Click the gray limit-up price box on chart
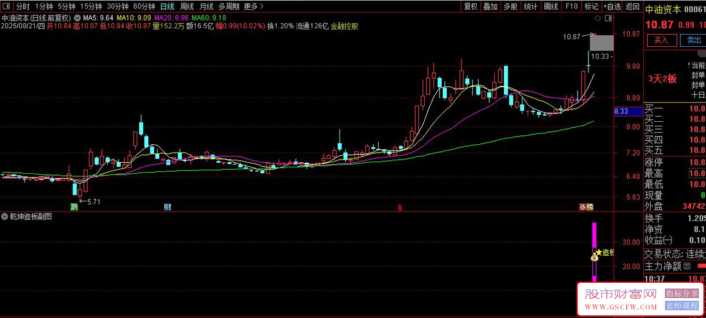This screenshot has height=318, width=706. click(x=601, y=43)
